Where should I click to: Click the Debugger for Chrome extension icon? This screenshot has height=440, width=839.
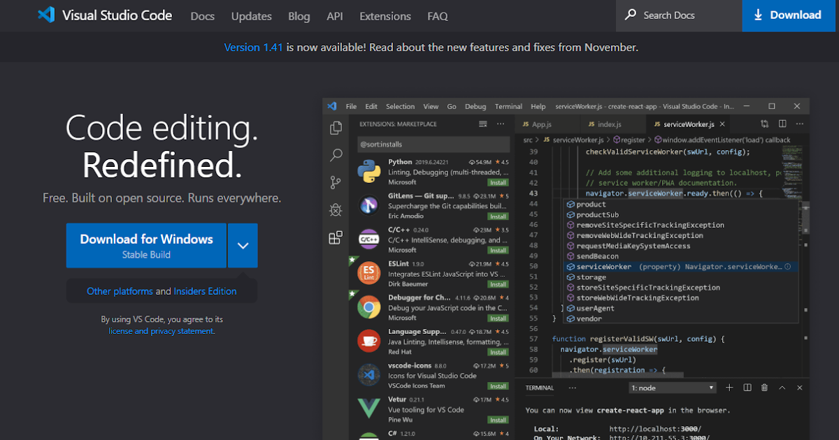pyautogui.click(x=368, y=307)
